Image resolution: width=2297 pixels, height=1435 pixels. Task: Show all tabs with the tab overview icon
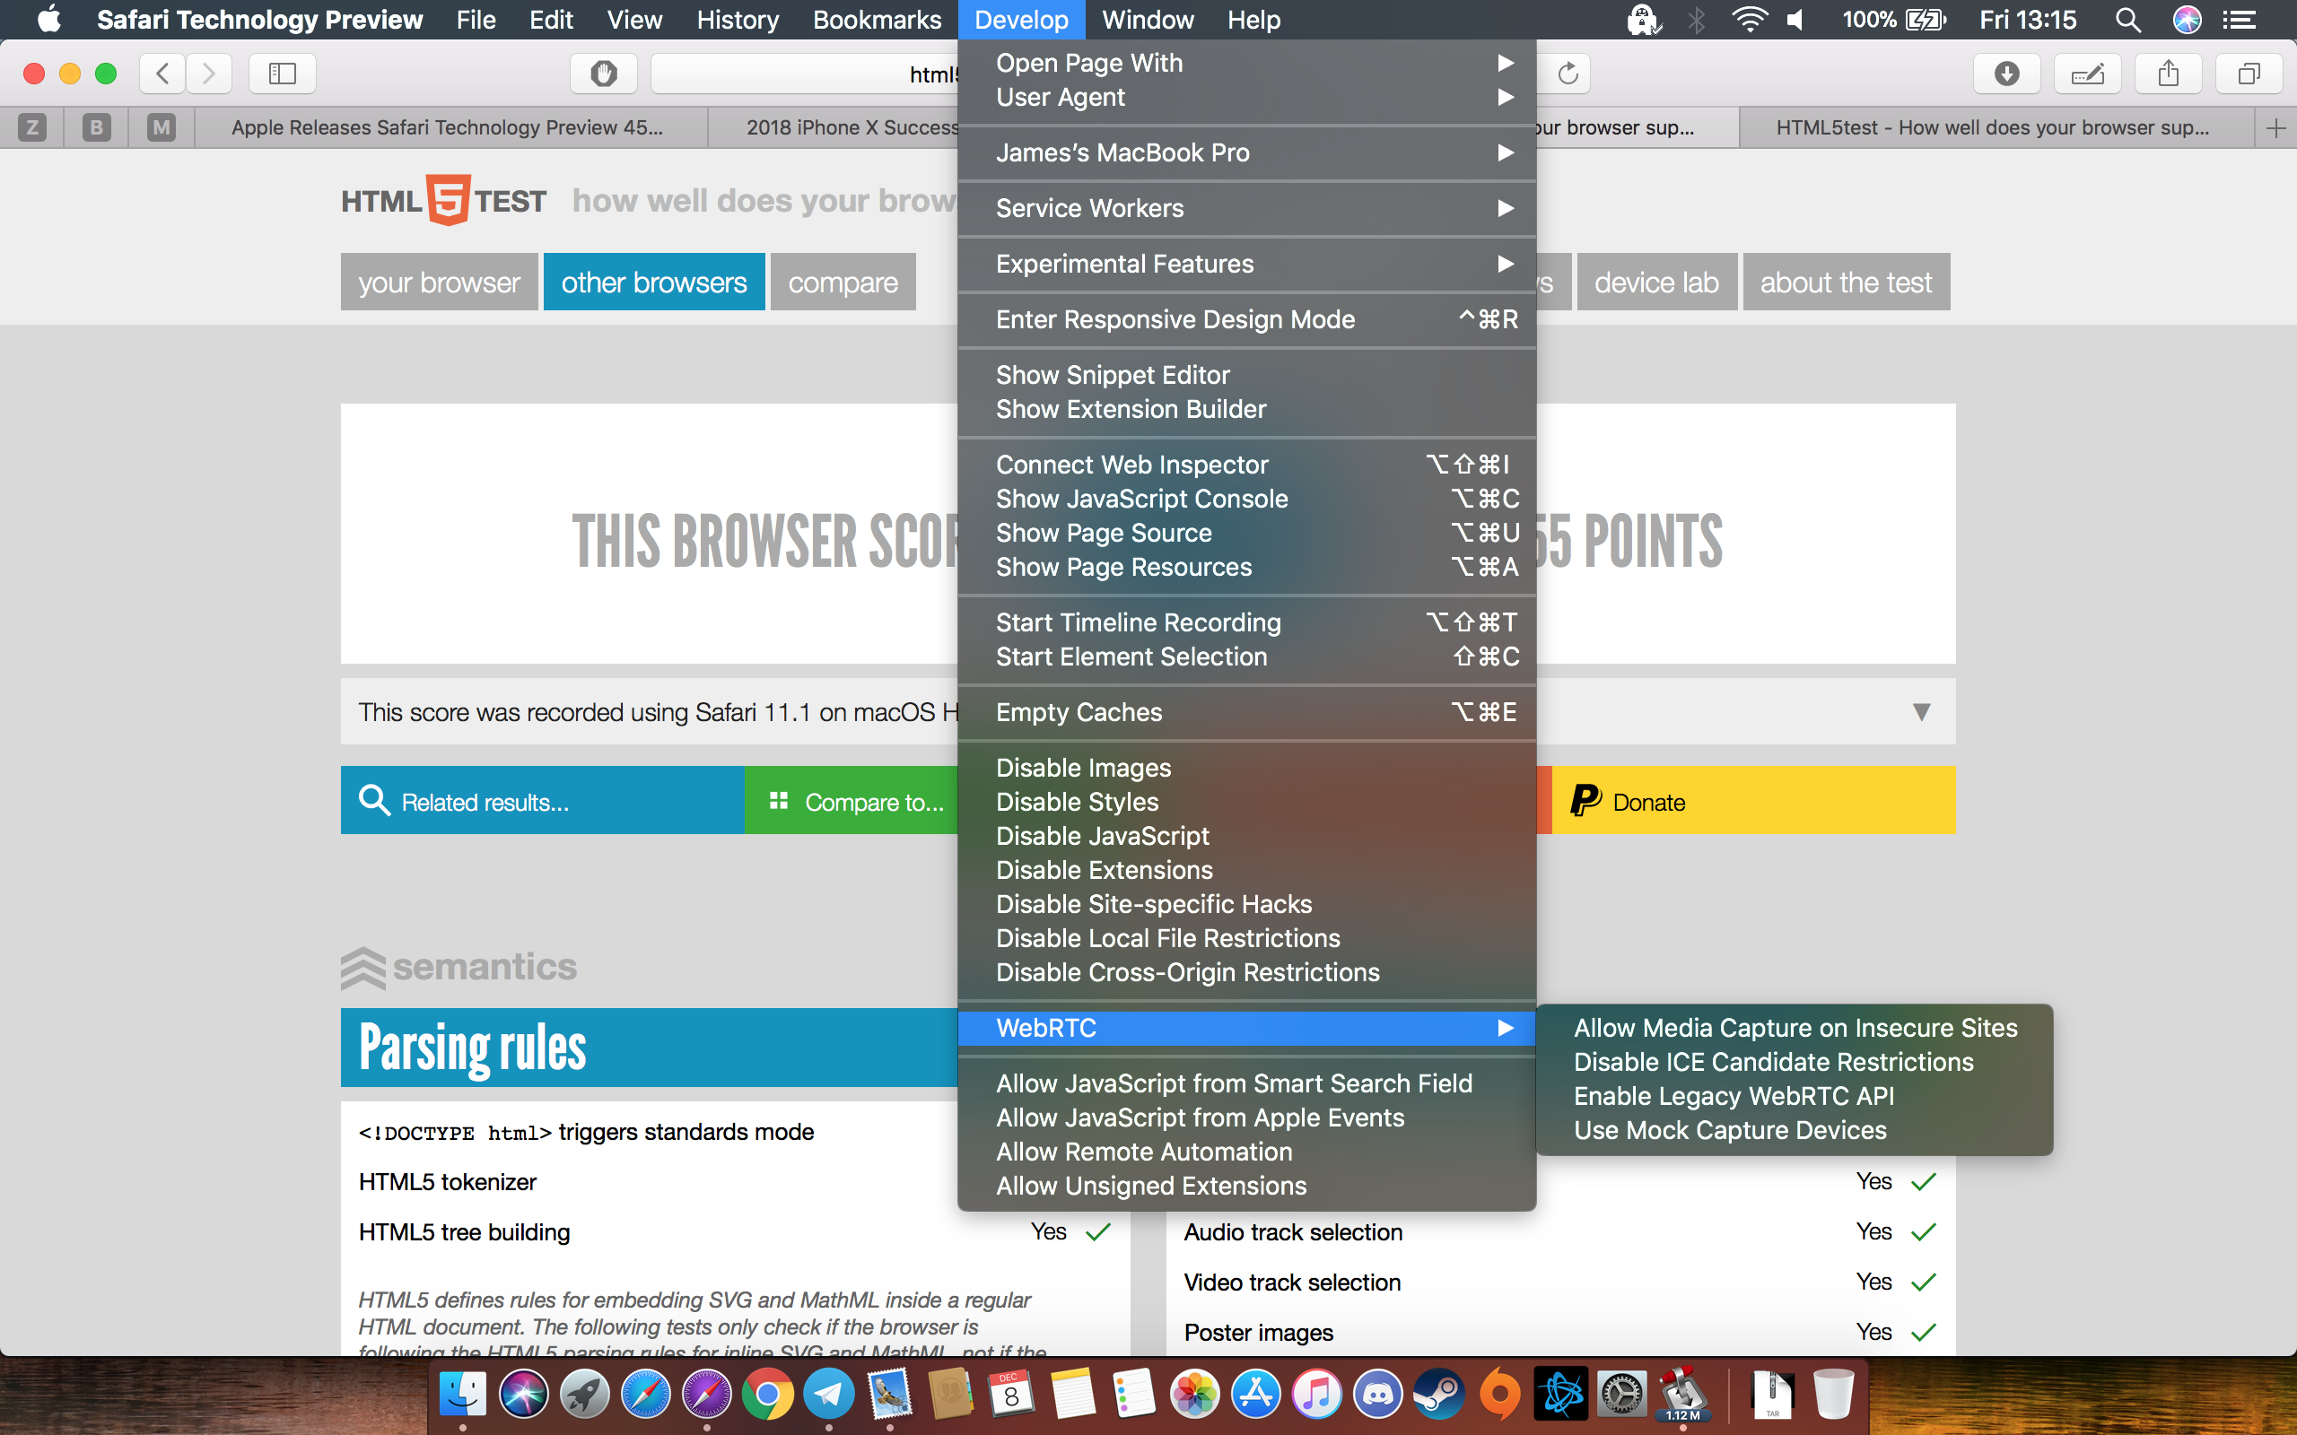coord(2249,73)
